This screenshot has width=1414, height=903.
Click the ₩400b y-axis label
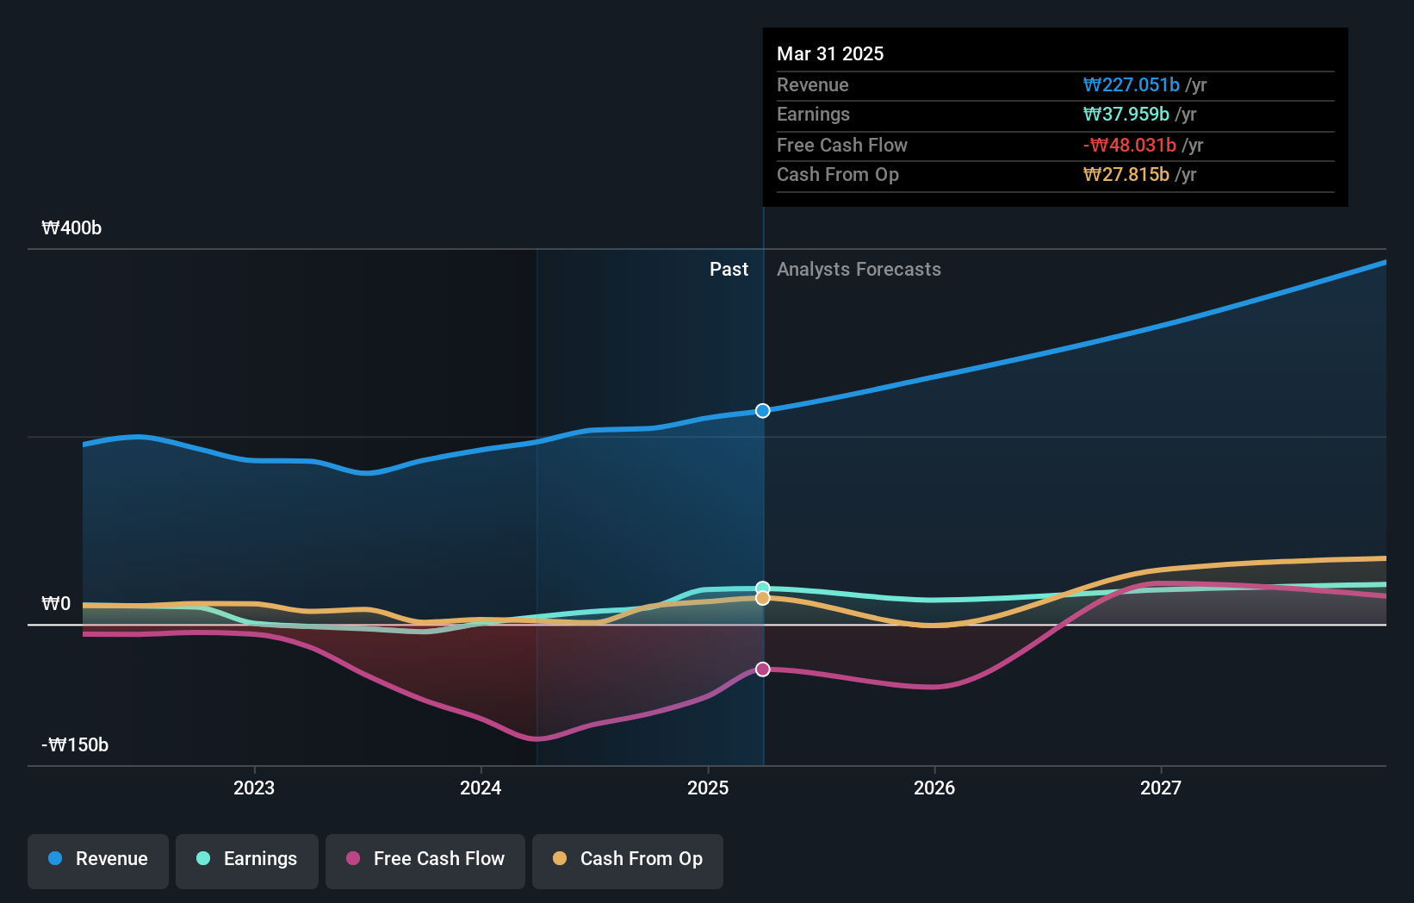coord(71,228)
